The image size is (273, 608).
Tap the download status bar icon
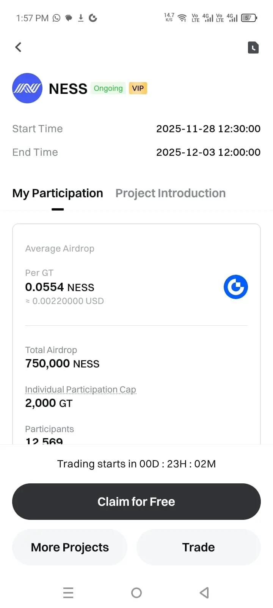click(81, 18)
